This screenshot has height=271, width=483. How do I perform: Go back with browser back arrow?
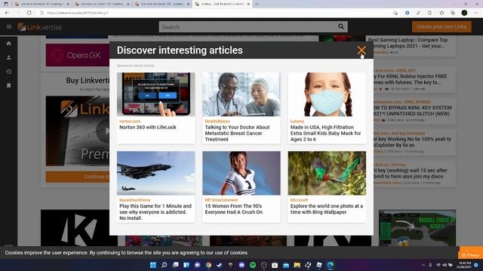click(x=7, y=13)
